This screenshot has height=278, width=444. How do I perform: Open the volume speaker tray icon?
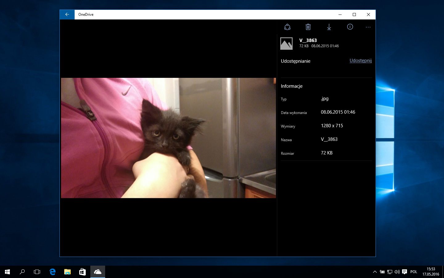point(397,272)
